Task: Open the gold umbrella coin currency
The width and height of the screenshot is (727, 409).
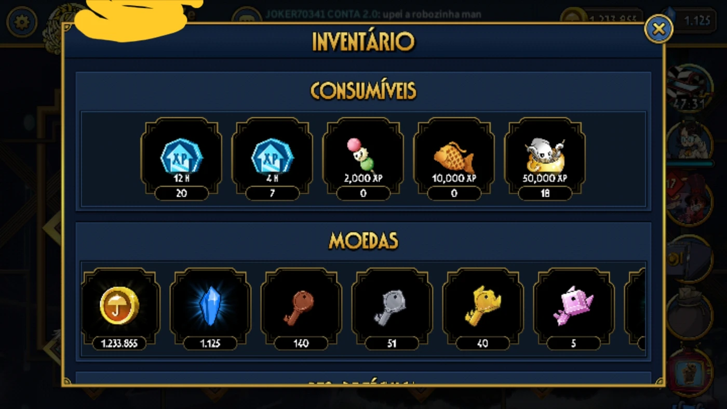Action: (119, 309)
